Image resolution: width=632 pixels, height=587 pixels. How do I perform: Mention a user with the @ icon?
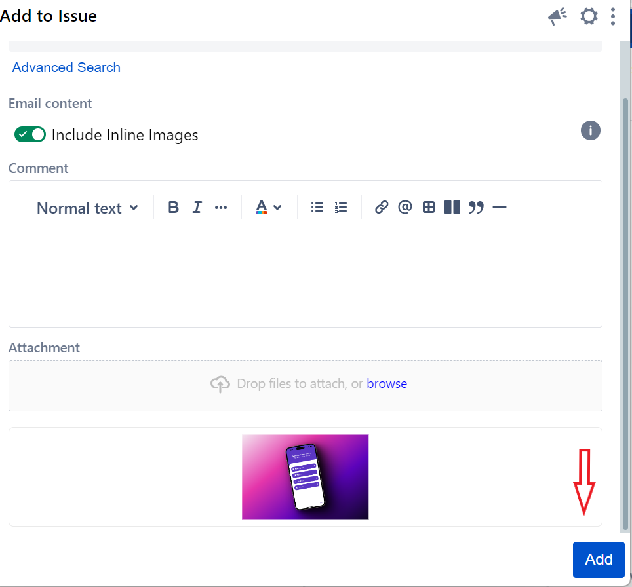click(405, 208)
